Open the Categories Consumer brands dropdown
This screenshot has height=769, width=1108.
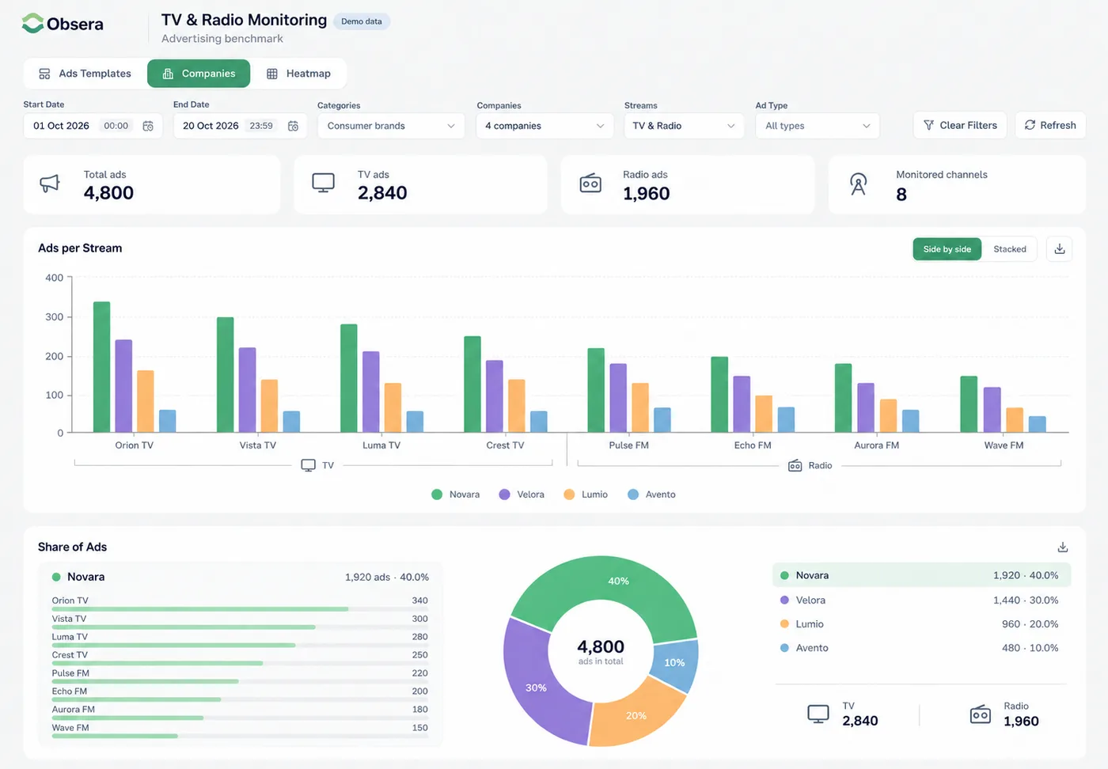pyautogui.click(x=391, y=126)
